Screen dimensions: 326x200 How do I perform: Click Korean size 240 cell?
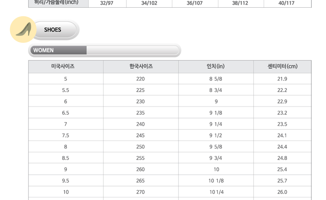(x=141, y=124)
